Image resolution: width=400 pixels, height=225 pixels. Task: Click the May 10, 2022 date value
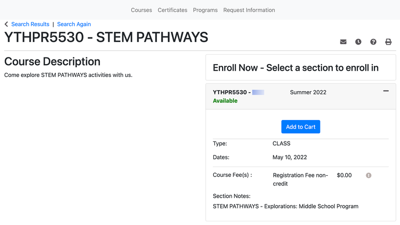pos(290,157)
